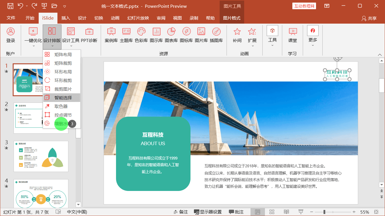Open the 登录 account icon
Screen dimensions: 385x216
pyautogui.click(x=11, y=35)
